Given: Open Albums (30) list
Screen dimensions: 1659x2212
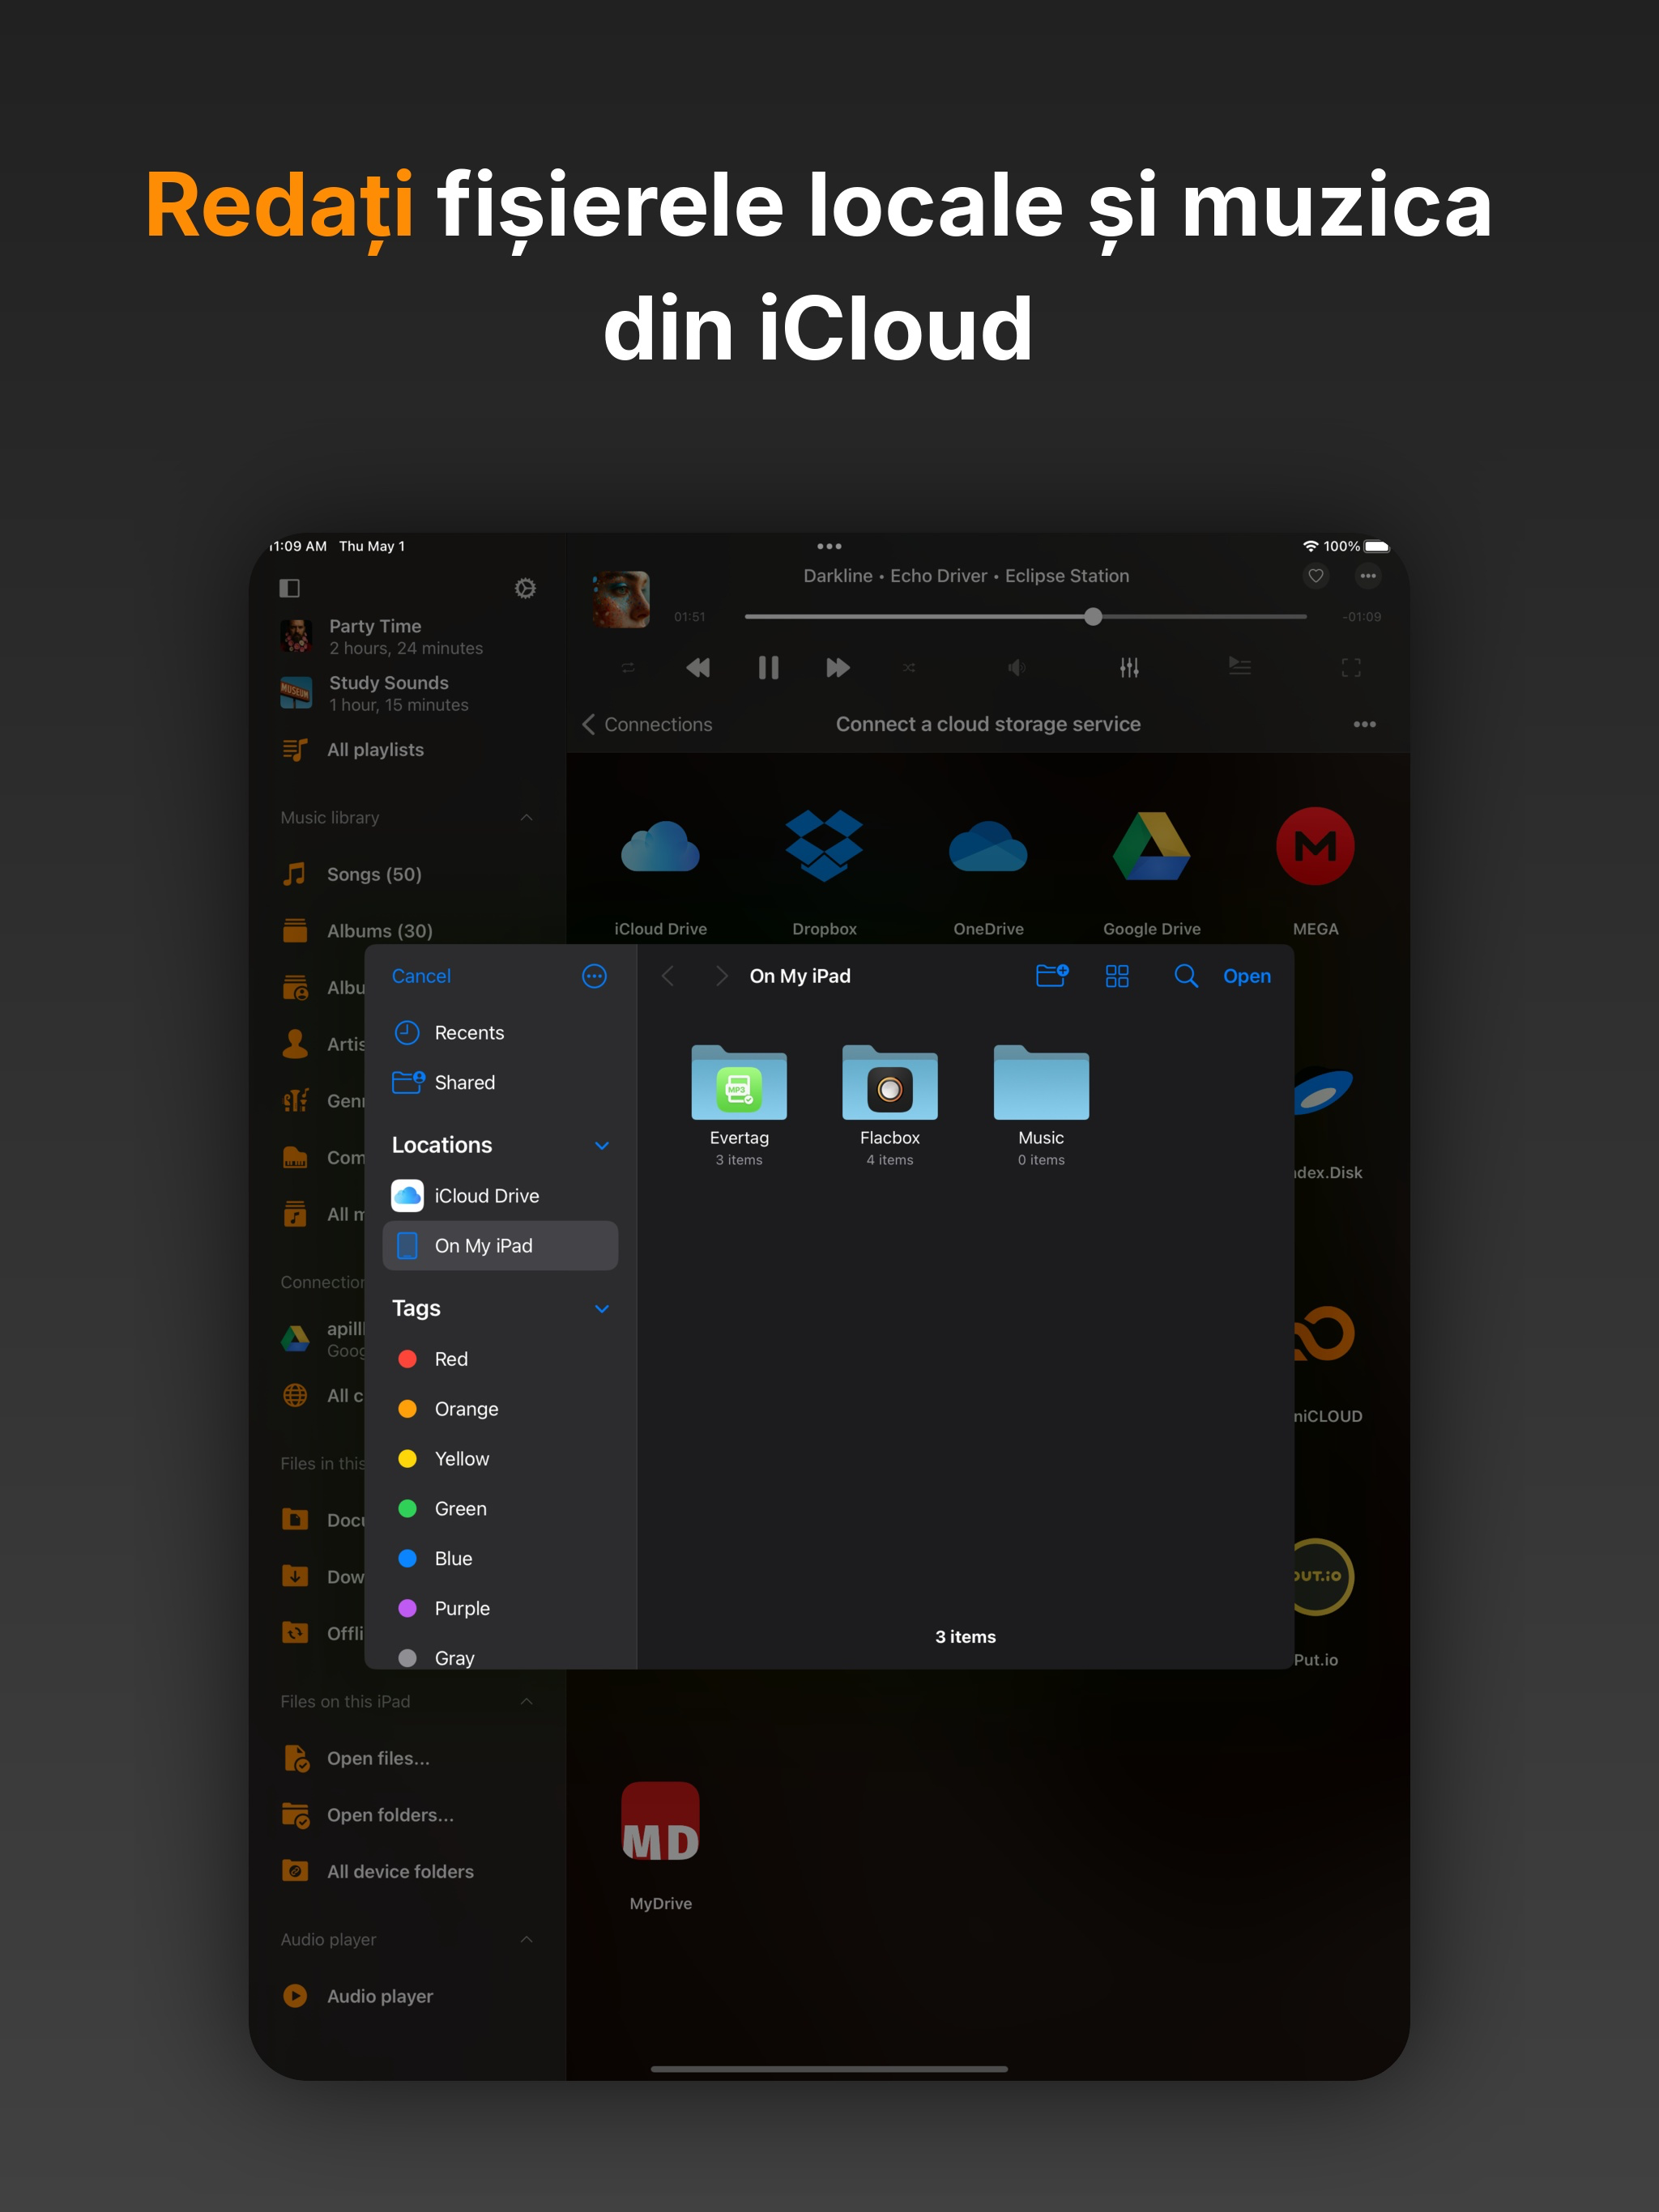Looking at the screenshot, I should tap(407, 931).
